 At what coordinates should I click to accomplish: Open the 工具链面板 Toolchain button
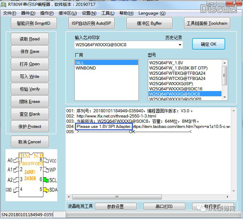point(207,23)
